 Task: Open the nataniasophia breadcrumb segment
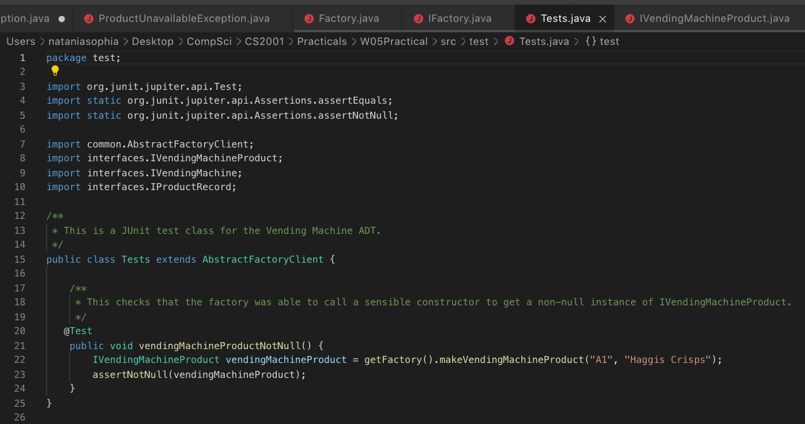tap(84, 41)
